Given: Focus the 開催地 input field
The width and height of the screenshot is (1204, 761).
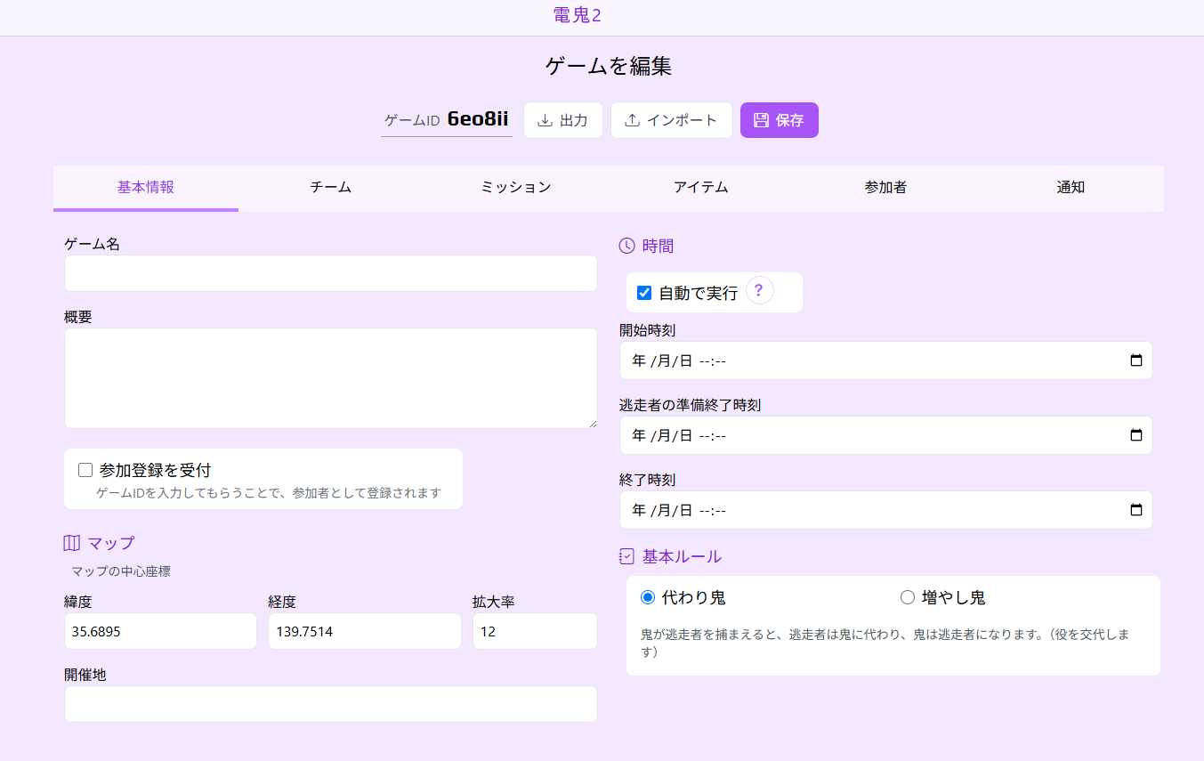Looking at the screenshot, I should (331, 704).
